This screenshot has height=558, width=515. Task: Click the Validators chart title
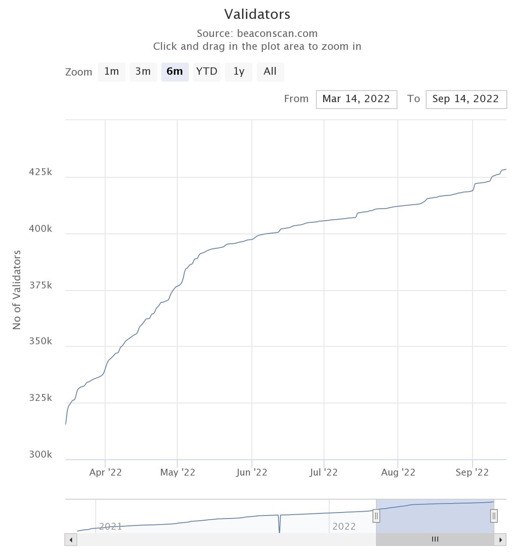pyautogui.click(x=257, y=14)
